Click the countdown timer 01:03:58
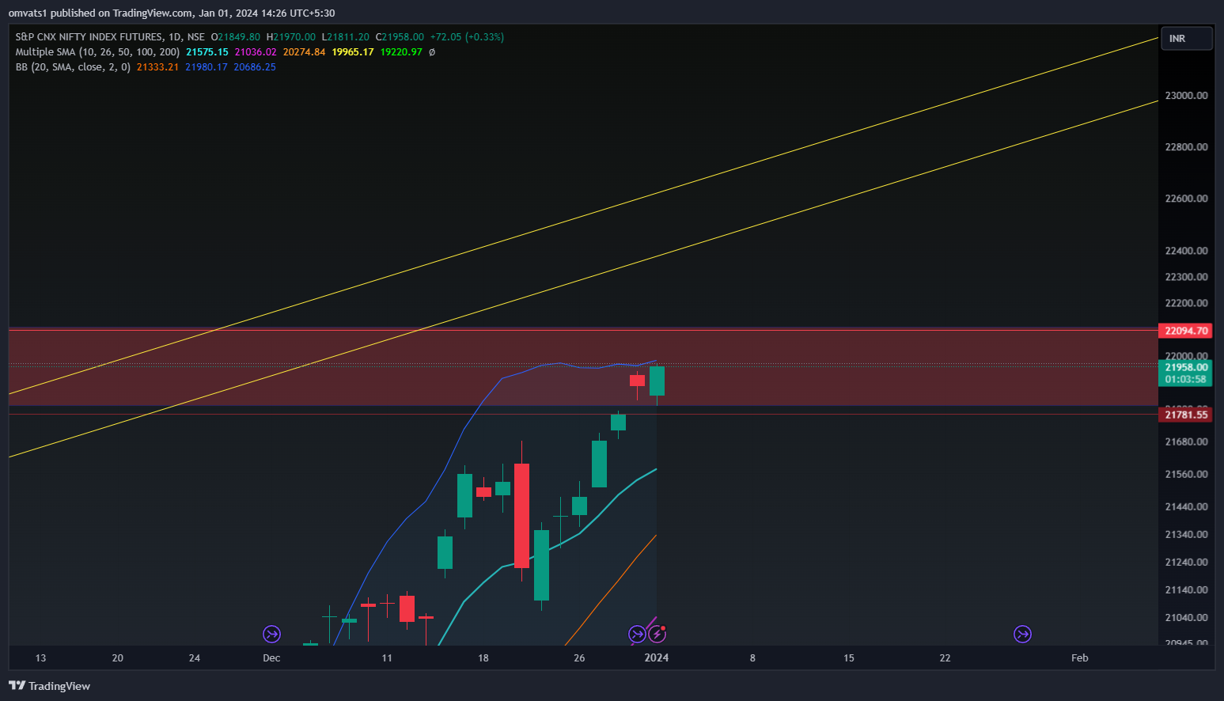The width and height of the screenshot is (1224, 701). (1185, 379)
